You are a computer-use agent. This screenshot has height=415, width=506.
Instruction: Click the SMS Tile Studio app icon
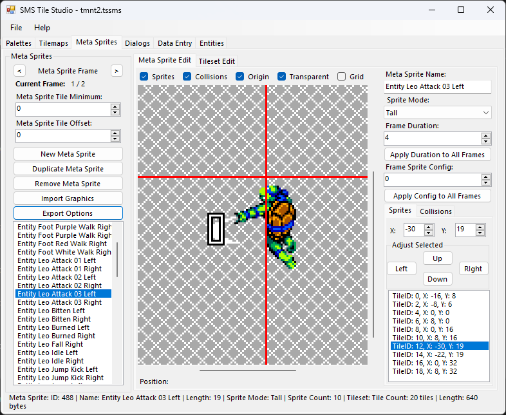coord(11,10)
